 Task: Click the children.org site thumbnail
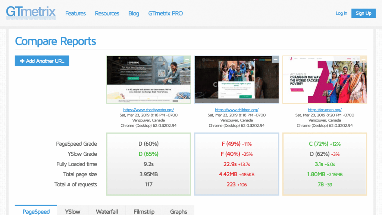tap(237, 79)
